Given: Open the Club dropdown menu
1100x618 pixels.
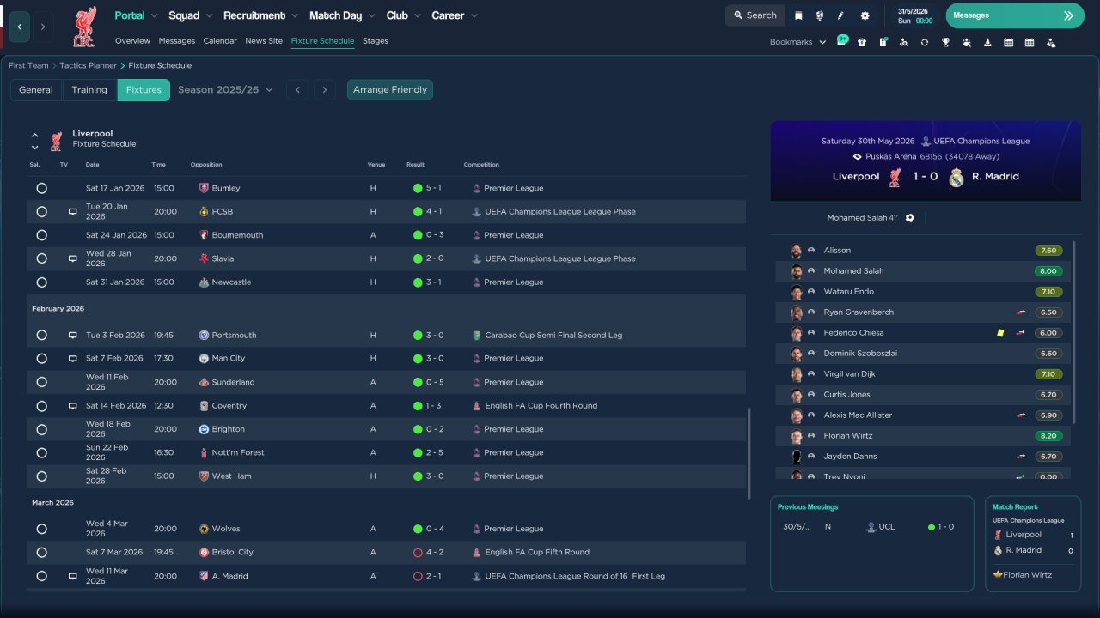Looking at the screenshot, I should 403,15.
